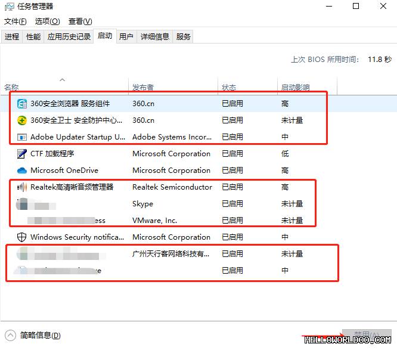Click the Adobe Updater Startup icon

22,137
